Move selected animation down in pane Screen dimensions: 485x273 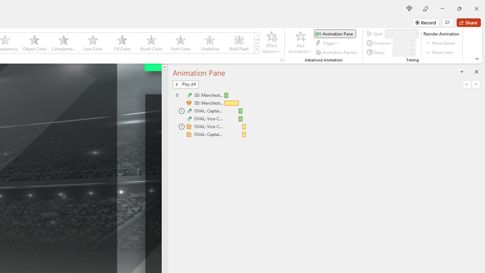tap(476, 84)
